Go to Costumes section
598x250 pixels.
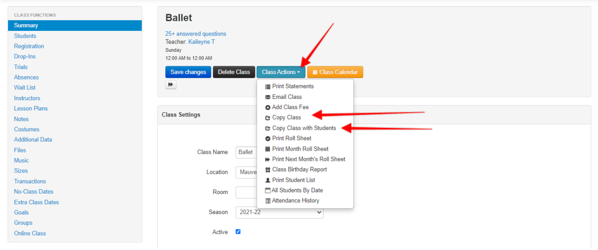[x=27, y=129]
